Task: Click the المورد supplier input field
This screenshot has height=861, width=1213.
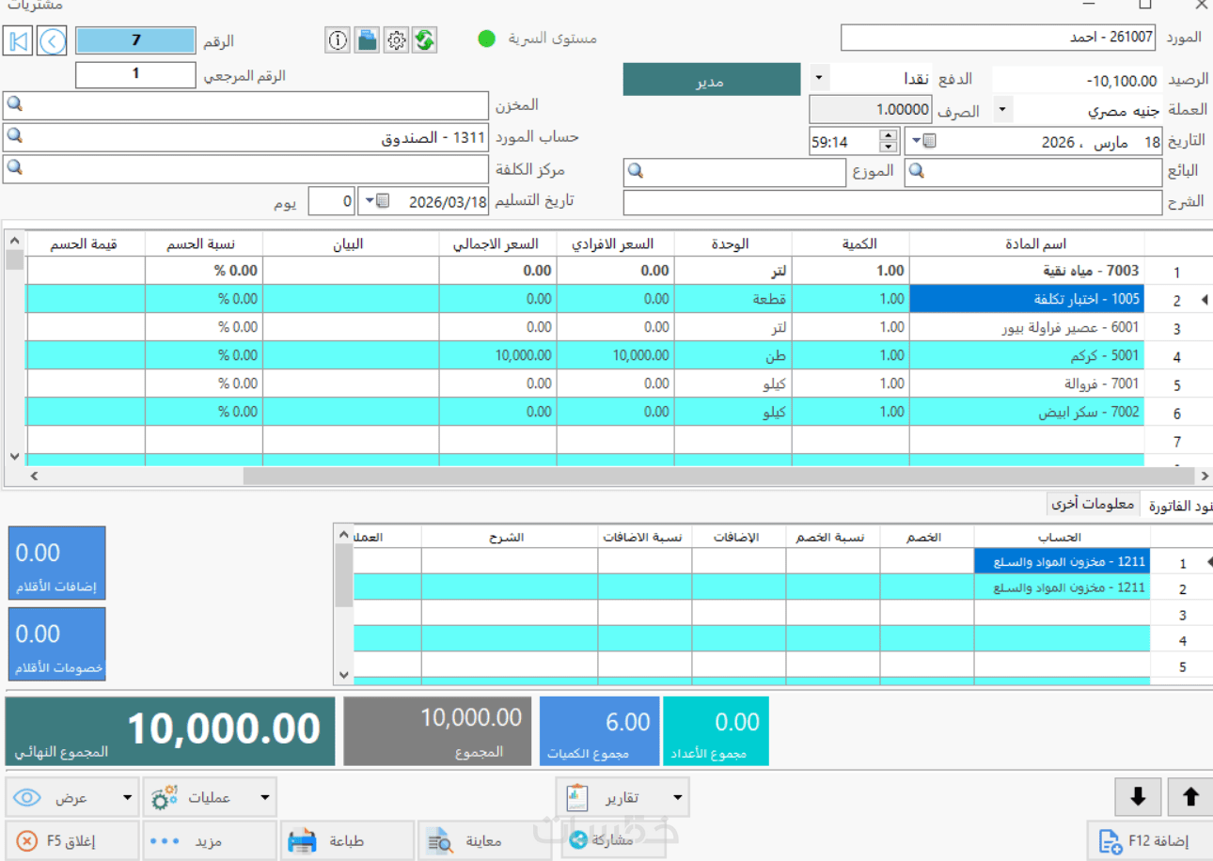Action: click(999, 38)
